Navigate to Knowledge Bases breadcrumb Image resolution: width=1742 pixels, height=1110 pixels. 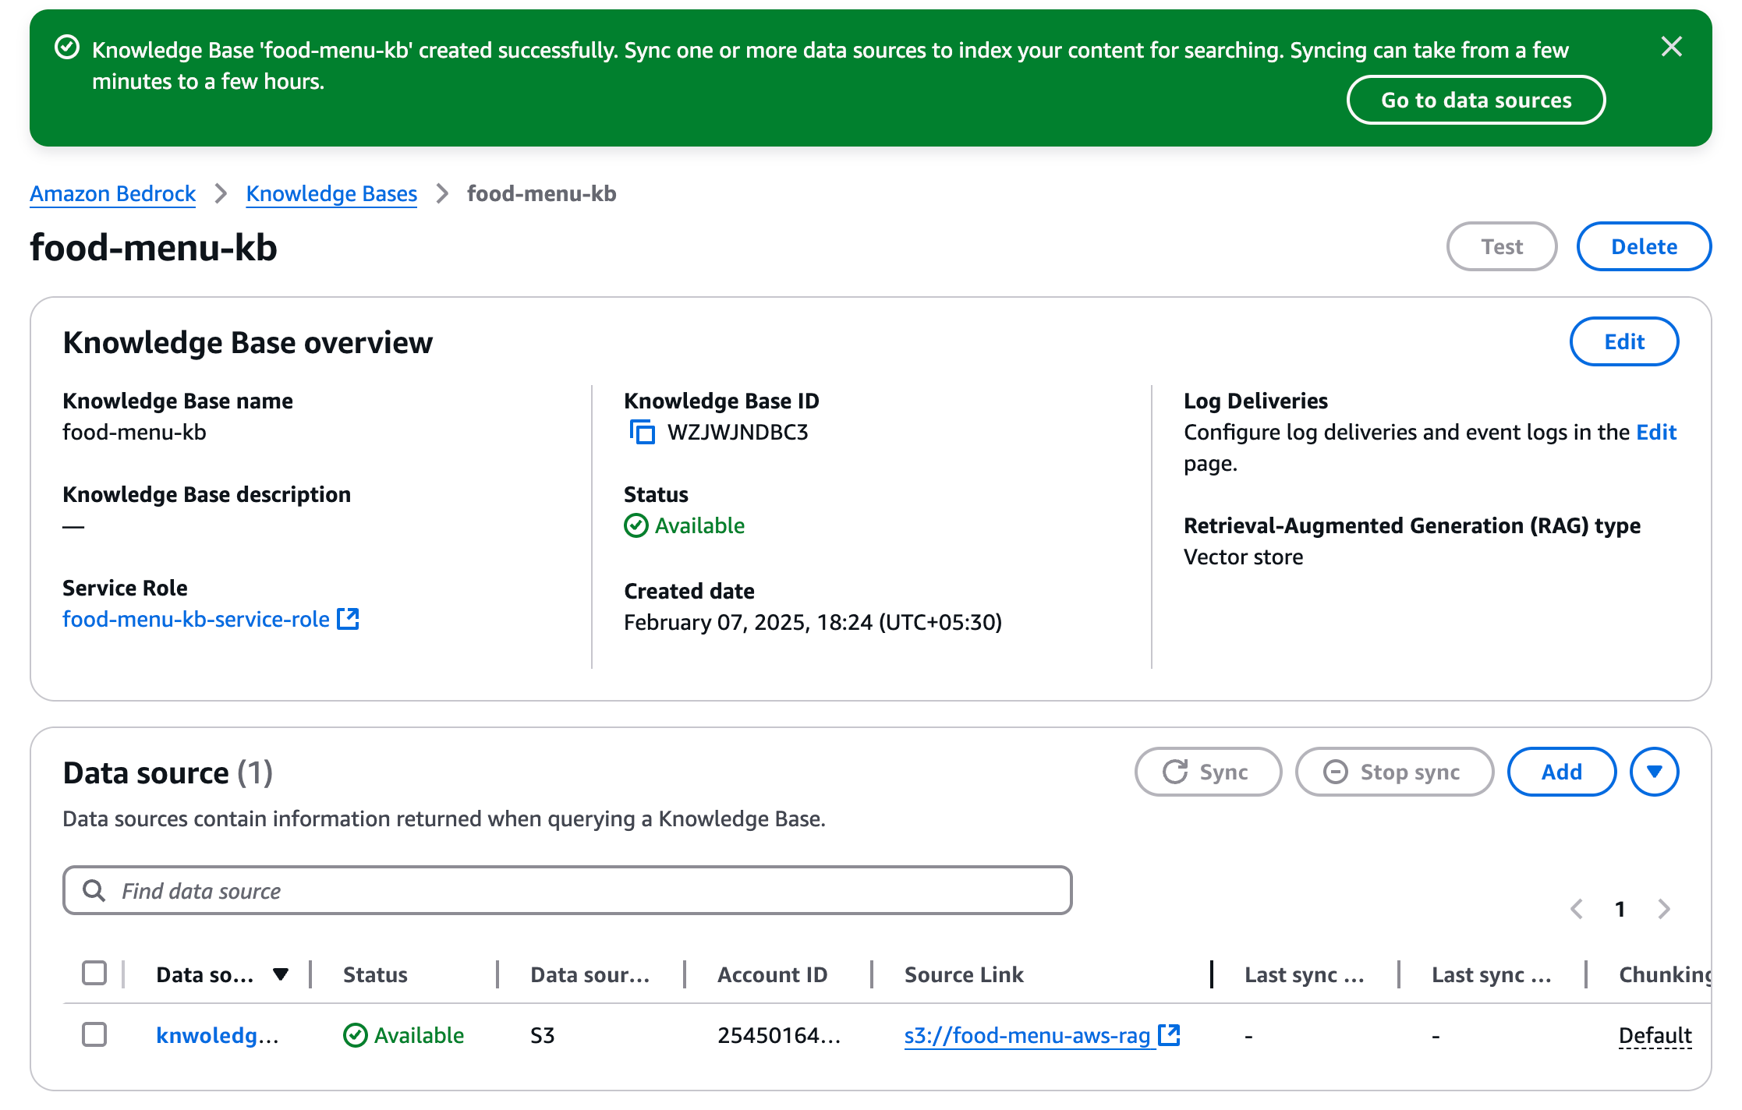[x=331, y=193]
